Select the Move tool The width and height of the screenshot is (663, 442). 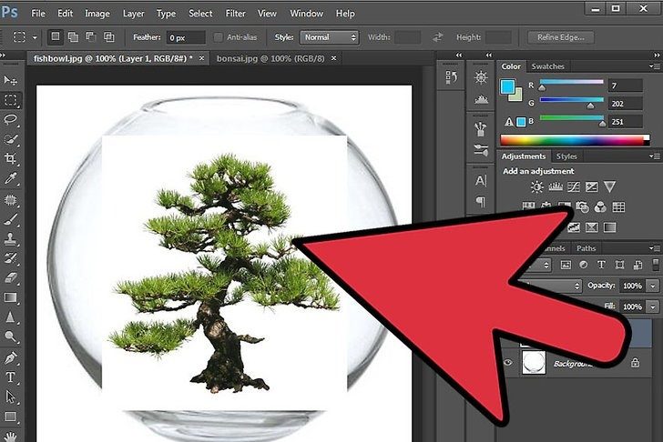pos(11,80)
